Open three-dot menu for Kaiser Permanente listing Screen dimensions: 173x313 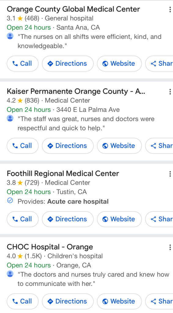[170, 92]
